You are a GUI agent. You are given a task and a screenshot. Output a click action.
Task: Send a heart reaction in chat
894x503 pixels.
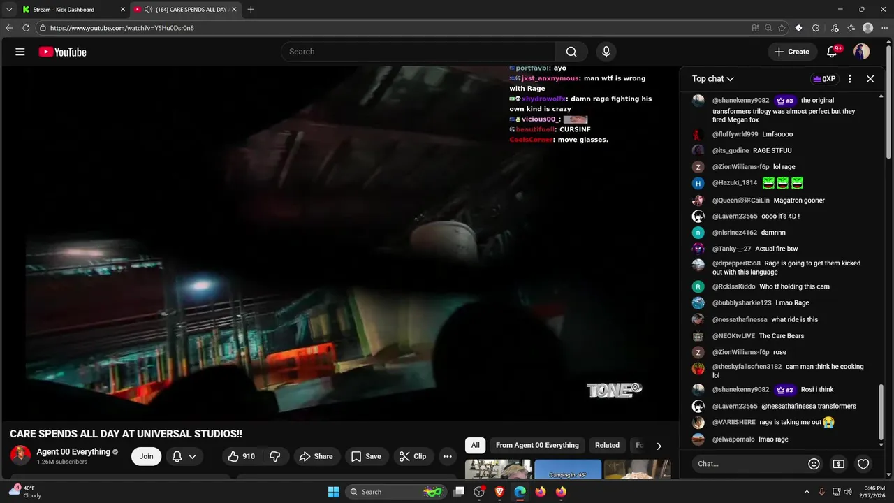tap(863, 464)
